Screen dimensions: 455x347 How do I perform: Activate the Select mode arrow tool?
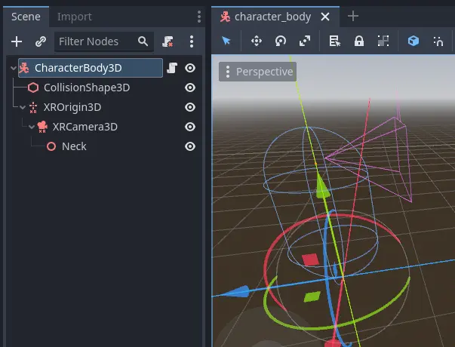point(226,41)
